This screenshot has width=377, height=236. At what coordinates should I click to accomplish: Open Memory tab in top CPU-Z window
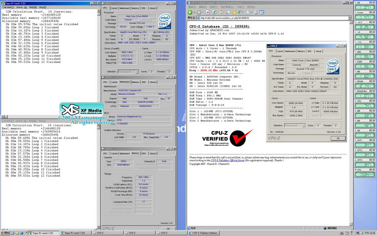coord(135,8)
